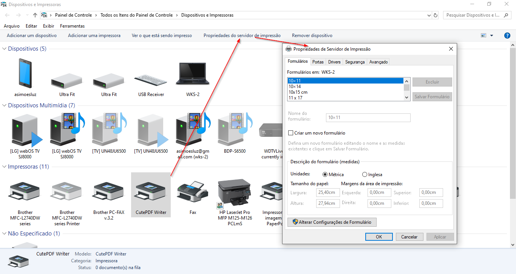Switch to the Portas tab

318,62
